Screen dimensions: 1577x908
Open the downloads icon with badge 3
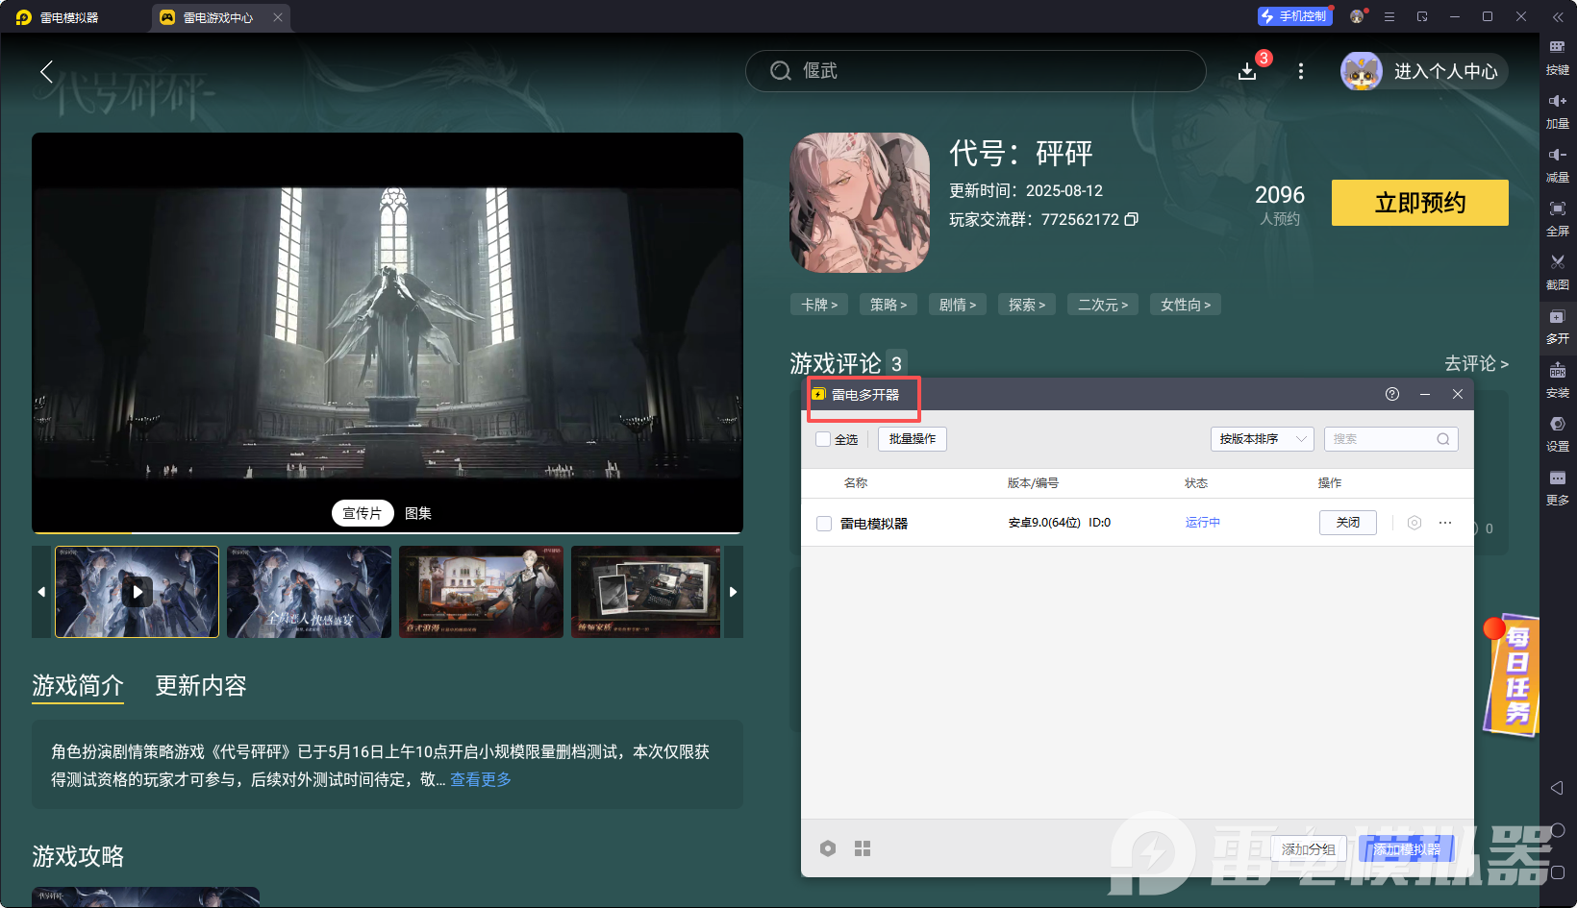pos(1247,71)
